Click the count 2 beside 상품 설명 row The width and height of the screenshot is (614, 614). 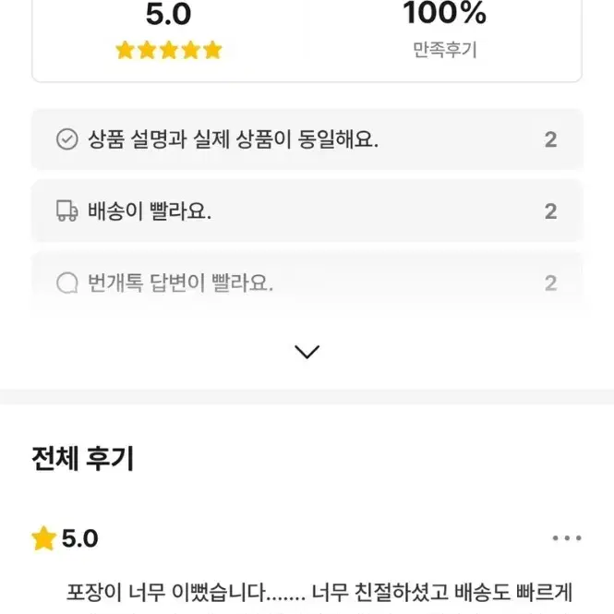pyautogui.click(x=550, y=139)
